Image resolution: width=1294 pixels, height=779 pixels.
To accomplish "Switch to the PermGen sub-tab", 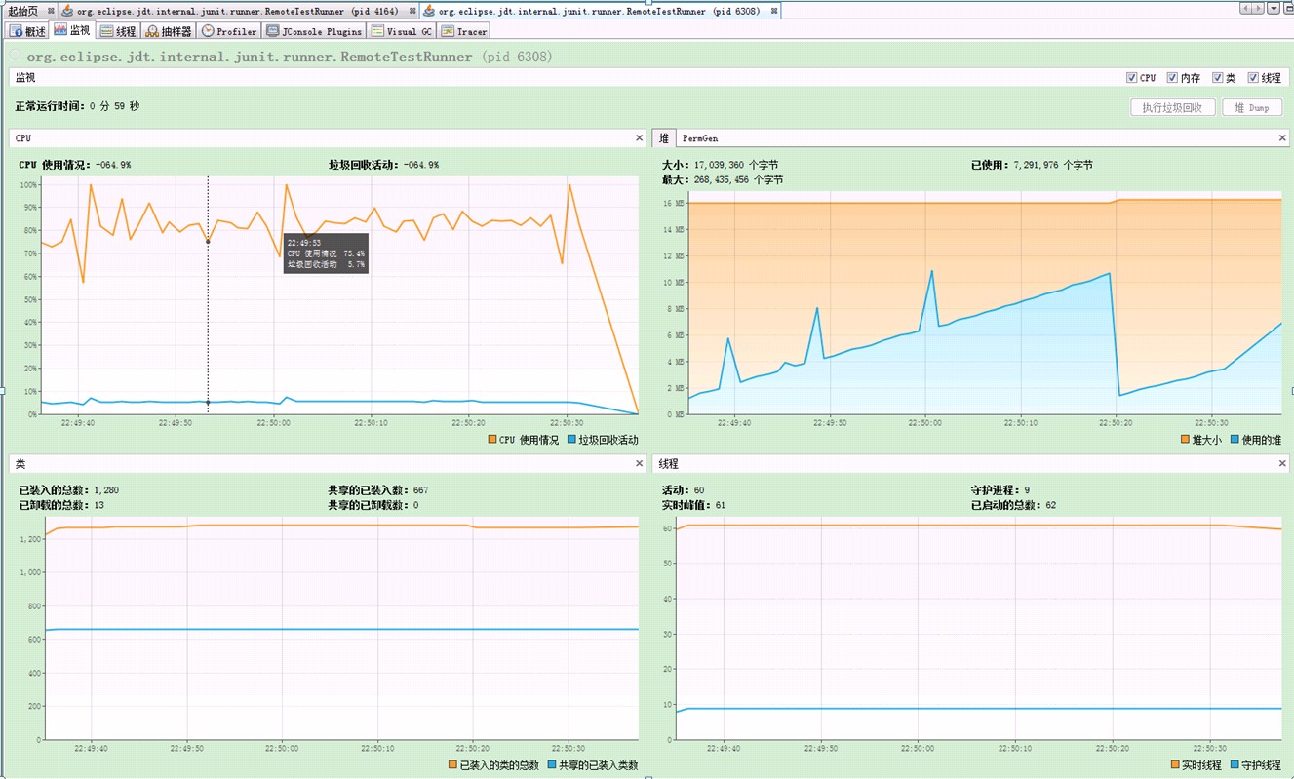I will pyautogui.click(x=700, y=138).
